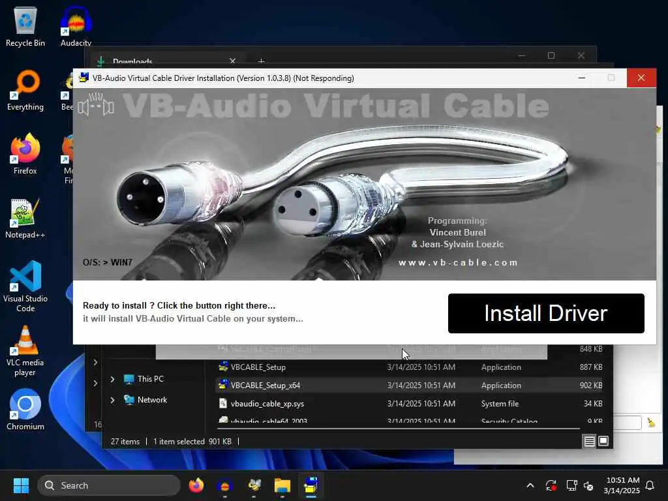Select the Everything search desktop icon
668x501 pixels.
25,91
